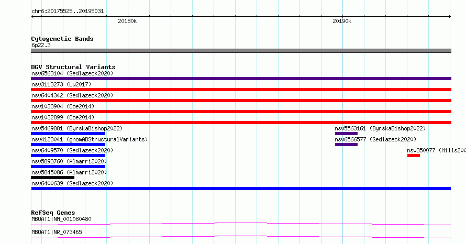Screen dimensions: 466x244
Task: Click the left arrowhead of the ruler
Action: click(x=32, y=17)
